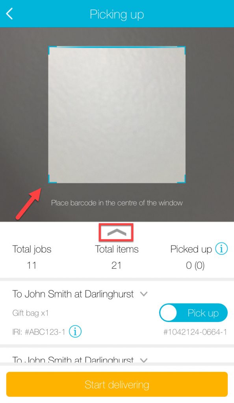Select the Total jobs count

pos(32,265)
